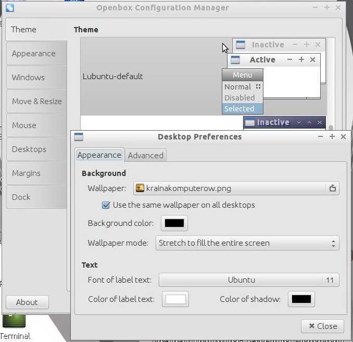This screenshot has height=342, width=353.
Task: Click the theme list vertical scrollbar
Action: [331, 128]
